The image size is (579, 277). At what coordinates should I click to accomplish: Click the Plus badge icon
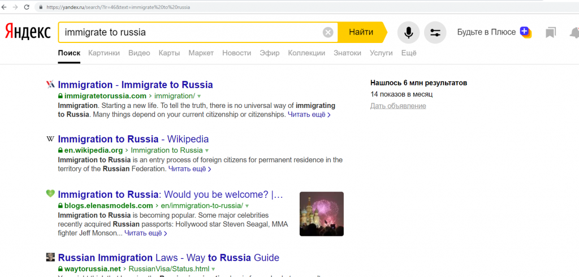(525, 32)
